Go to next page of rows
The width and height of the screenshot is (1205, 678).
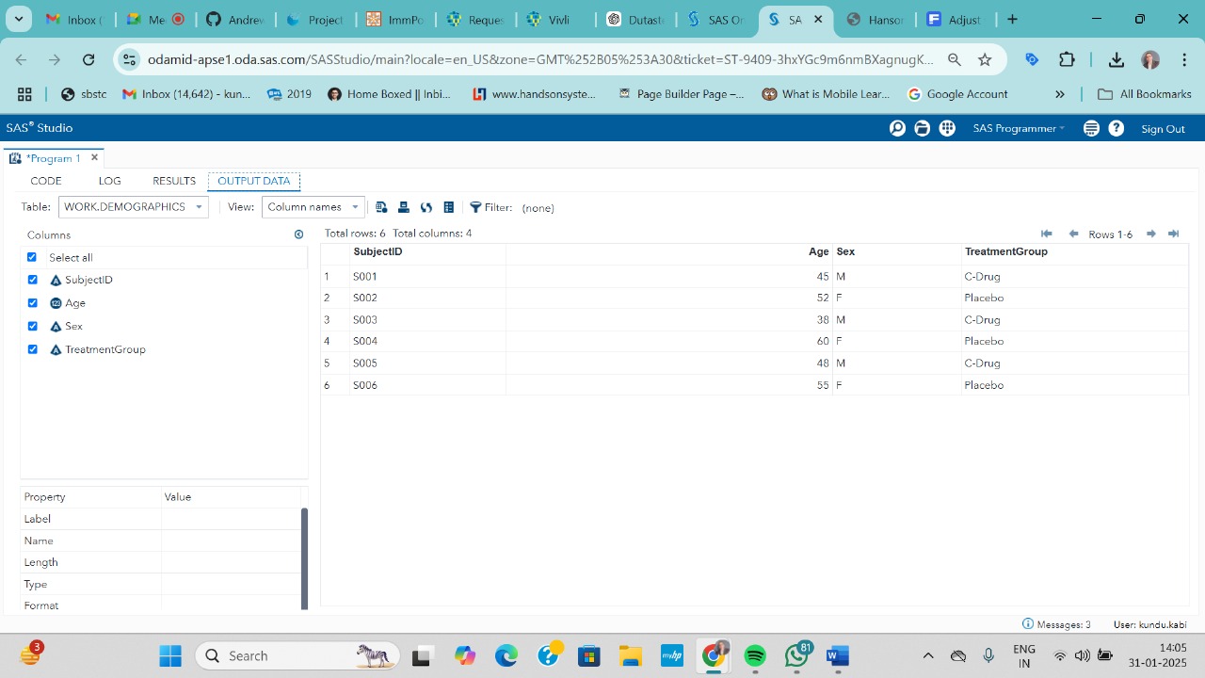click(1150, 234)
